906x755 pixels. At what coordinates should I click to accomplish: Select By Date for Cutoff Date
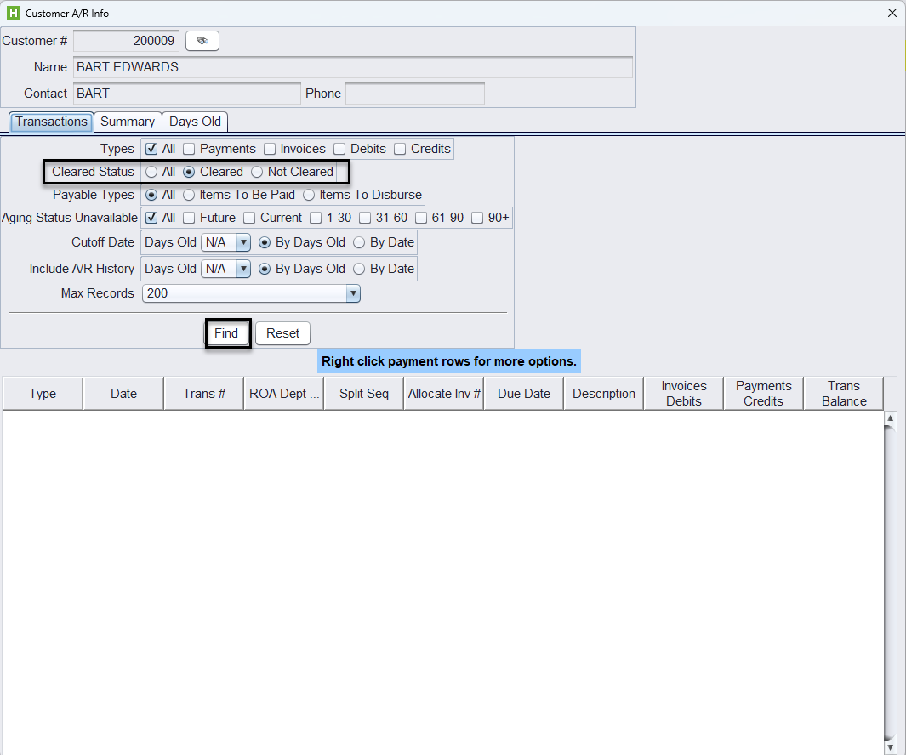point(359,242)
